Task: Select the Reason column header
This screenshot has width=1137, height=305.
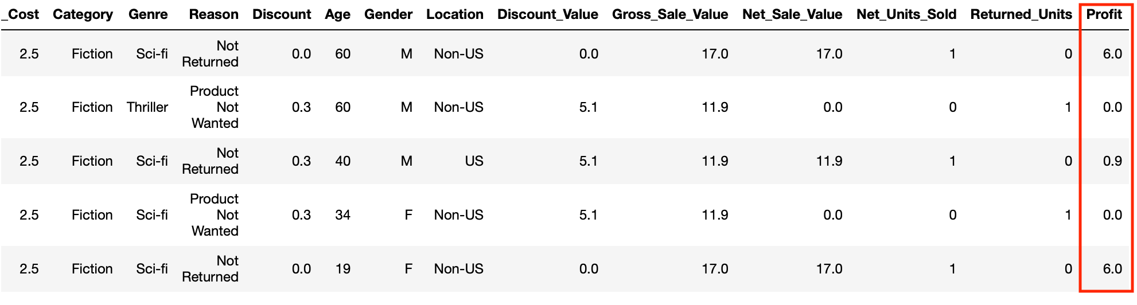Action: click(x=213, y=14)
